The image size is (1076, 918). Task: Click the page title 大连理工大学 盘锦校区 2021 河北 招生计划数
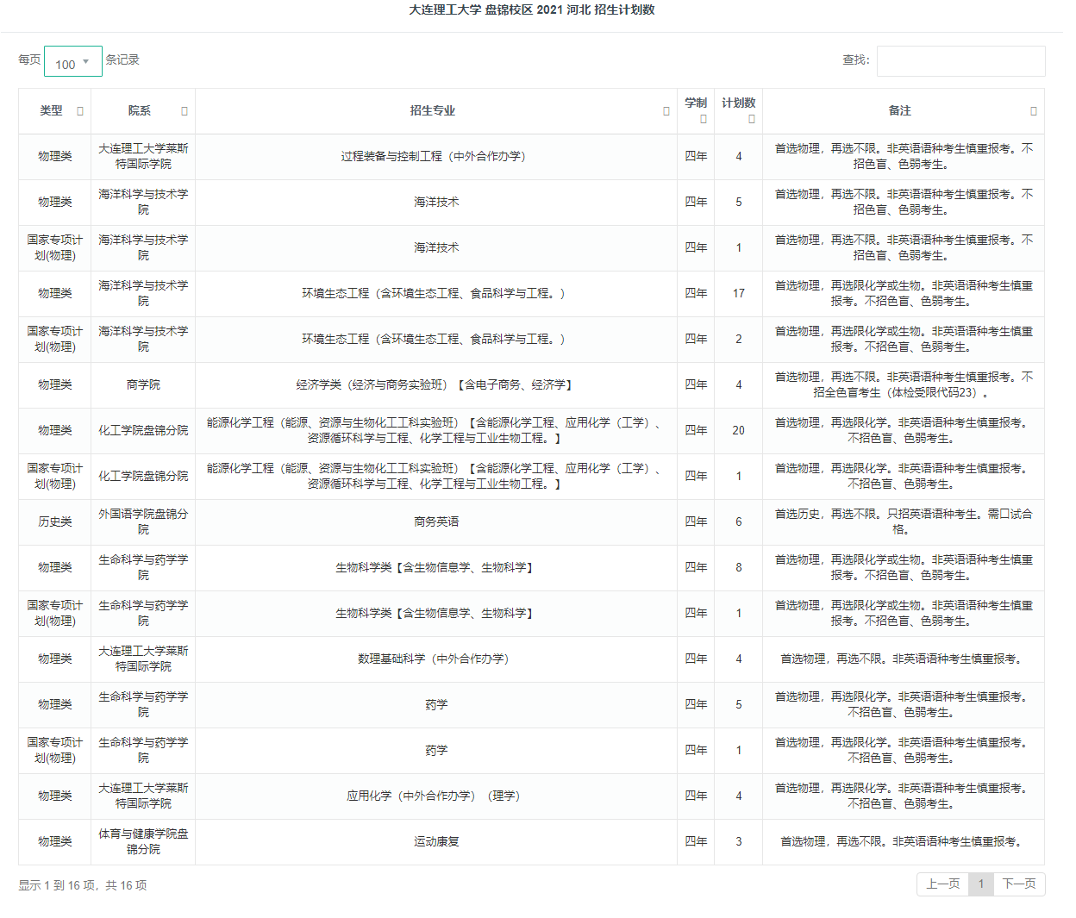click(x=532, y=9)
